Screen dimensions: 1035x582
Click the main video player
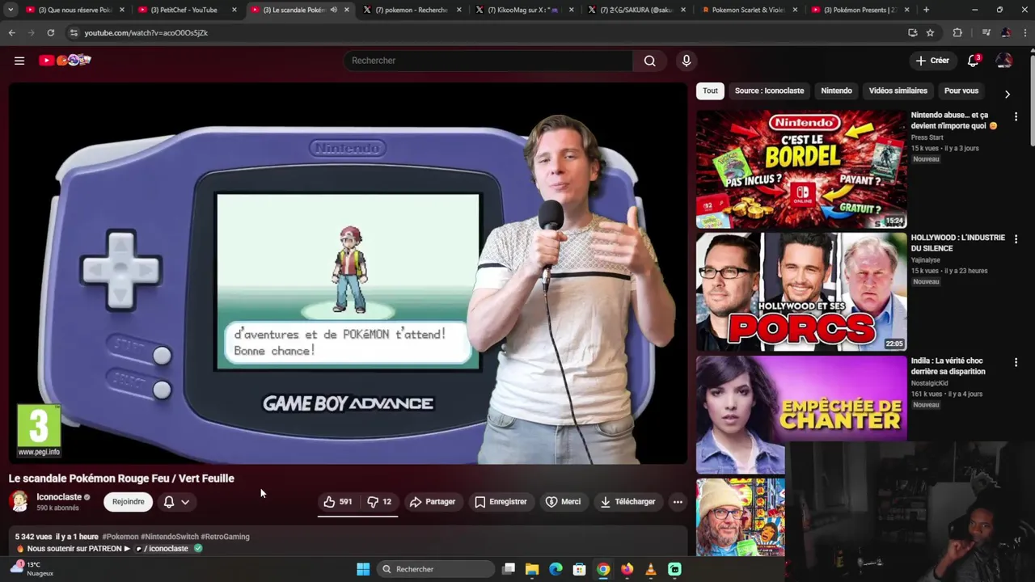tap(348, 273)
